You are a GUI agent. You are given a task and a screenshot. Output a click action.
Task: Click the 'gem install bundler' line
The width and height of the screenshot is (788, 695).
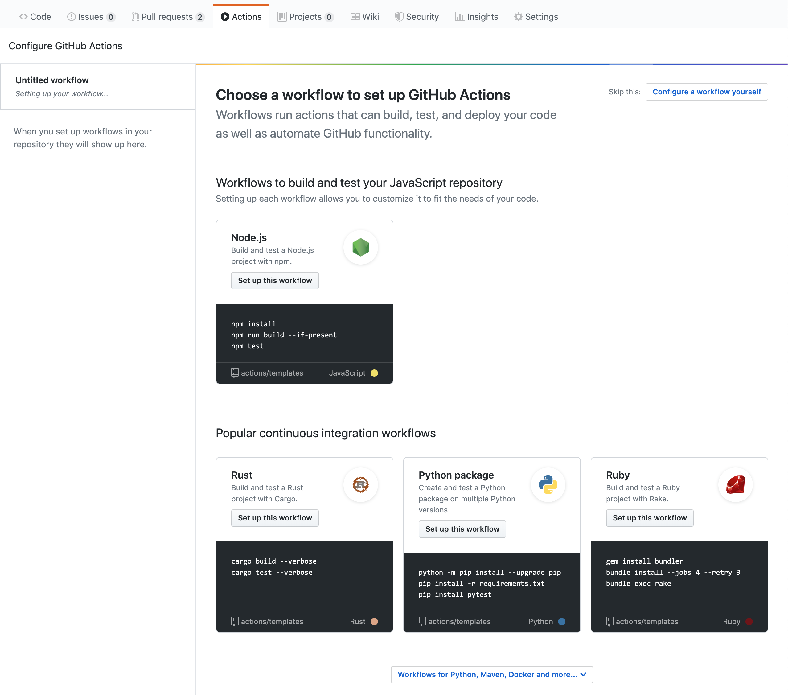tap(645, 561)
